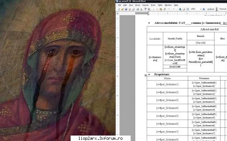
Task: Open the Help menu
Action: coord(176,5)
